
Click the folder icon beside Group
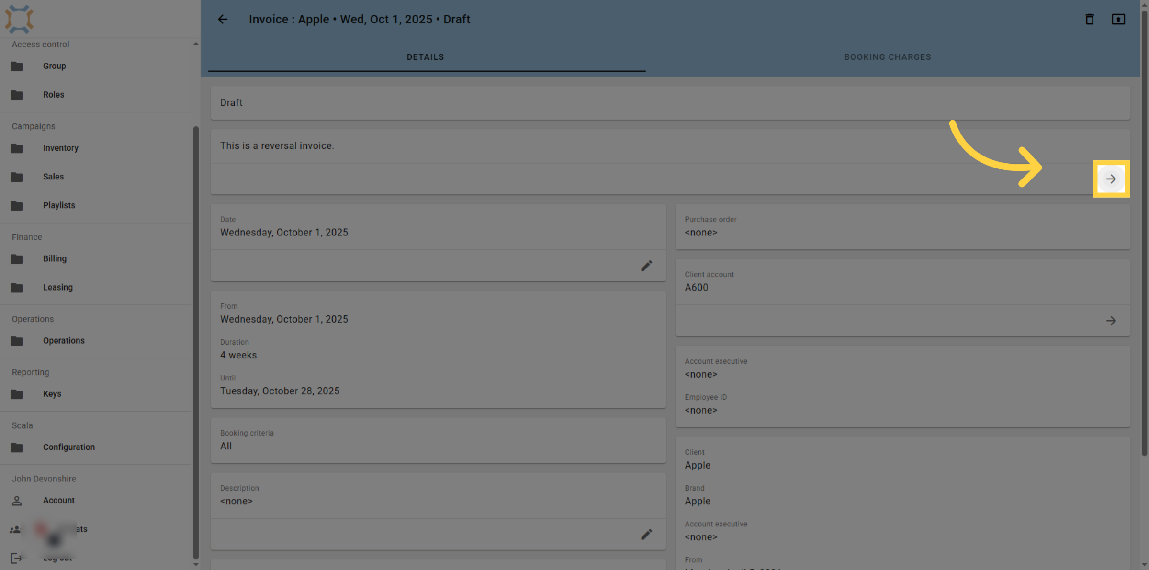pyautogui.click(x=17, y=66)
